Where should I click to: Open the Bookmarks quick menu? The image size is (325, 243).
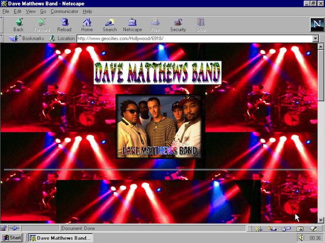[26, 38]
